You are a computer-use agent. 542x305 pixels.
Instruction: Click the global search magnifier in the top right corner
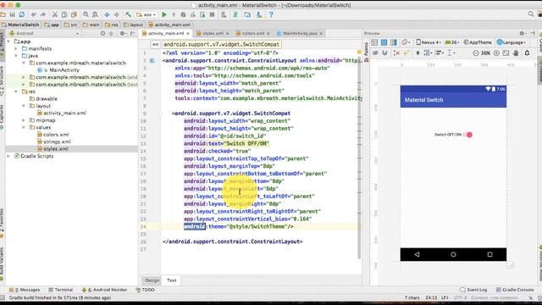pyautogui.click(x=531, y=14)
